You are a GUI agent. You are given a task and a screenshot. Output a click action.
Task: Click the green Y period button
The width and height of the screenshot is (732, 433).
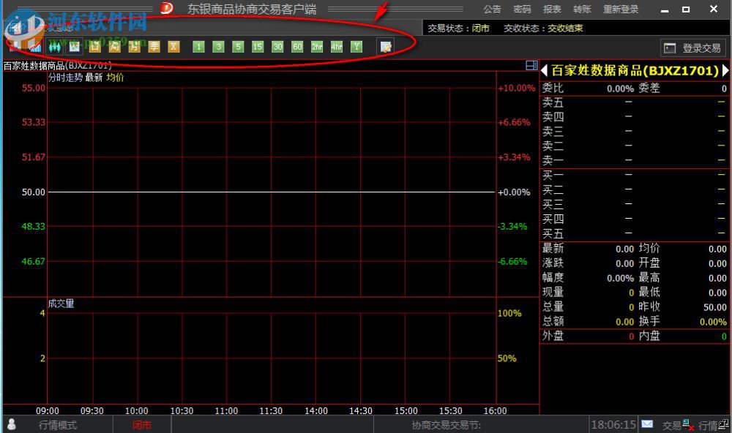click(x=356, y=47)
